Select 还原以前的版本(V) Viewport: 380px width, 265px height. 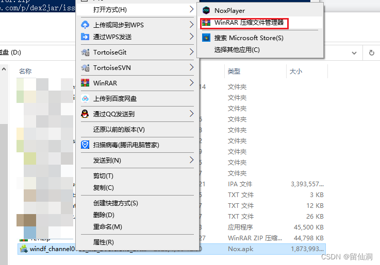[x=137, y=130]
